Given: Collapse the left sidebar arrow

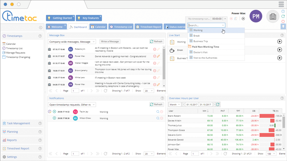Looking at the screenshot, I should [41, 27].
